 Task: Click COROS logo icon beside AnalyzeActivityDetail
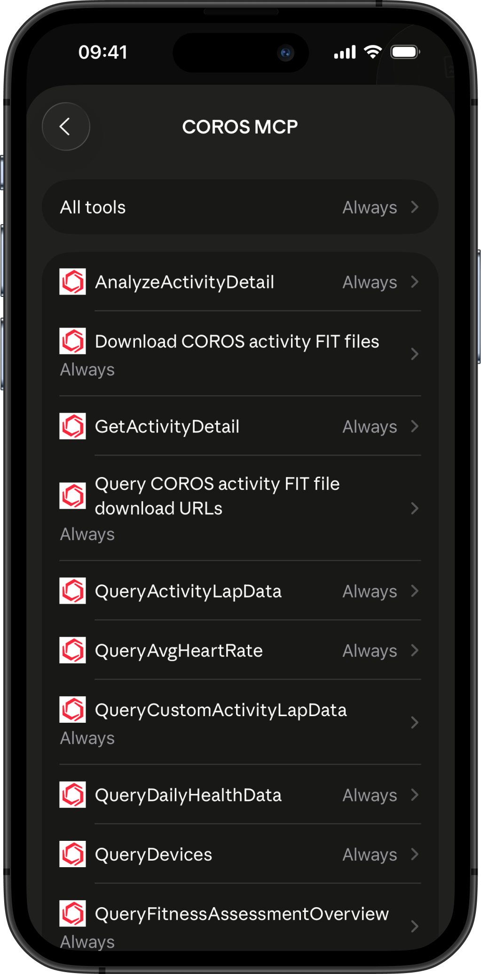[72, 282]
